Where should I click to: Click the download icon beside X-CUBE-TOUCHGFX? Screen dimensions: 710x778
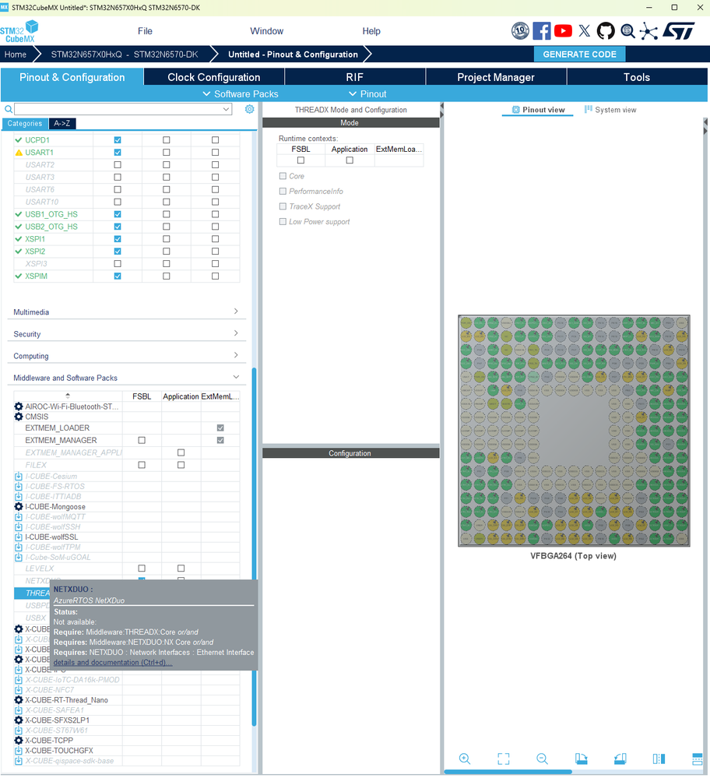pyautogui.click(x=19, y=751)
